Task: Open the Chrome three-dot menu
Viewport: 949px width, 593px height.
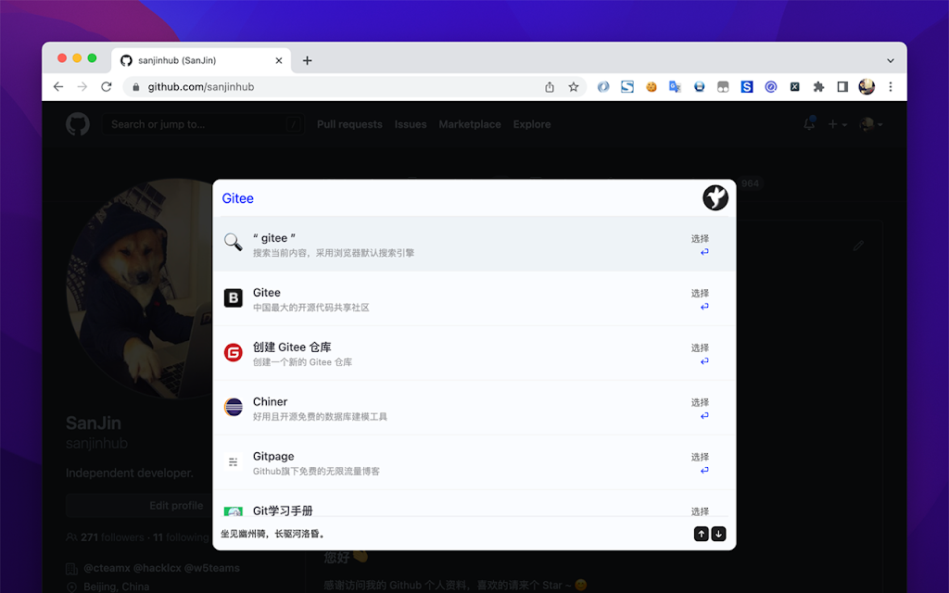Action: click(x=891, y=87)
